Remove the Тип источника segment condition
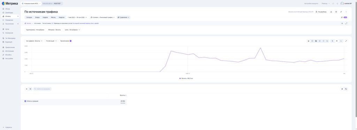 (52, 23)
